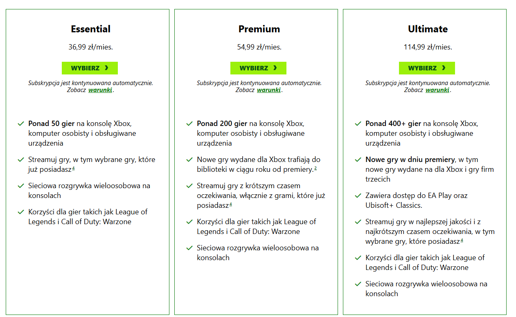Open the warunki link in Ultimate card
The width and height of the screenshot is (516, 317).
[437, 90]
